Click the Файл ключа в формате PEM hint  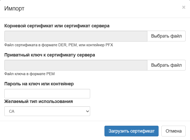30,74
